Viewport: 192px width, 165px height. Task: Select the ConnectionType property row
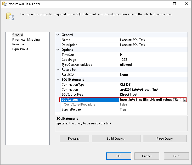(x=124, y=85)
